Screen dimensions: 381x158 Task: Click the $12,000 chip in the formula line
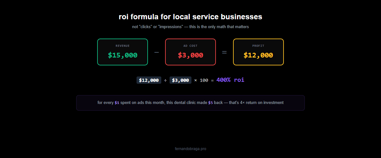click(x=149, y=80)
